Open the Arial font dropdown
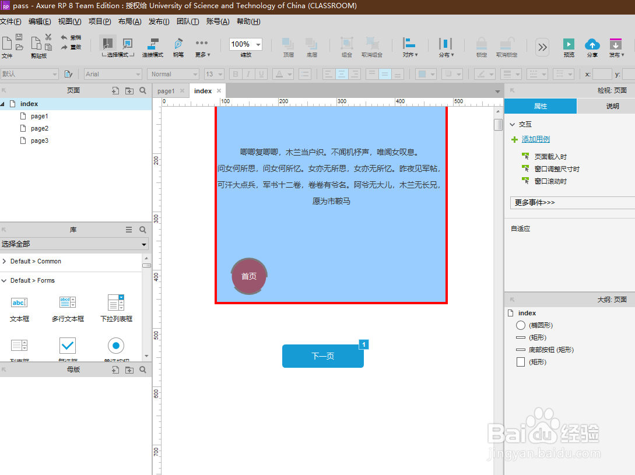The height and width of the screenshot is (475, 635). (x=113, y=74)
